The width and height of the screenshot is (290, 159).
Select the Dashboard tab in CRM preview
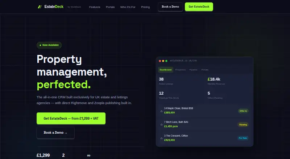[x=166, y=70]
